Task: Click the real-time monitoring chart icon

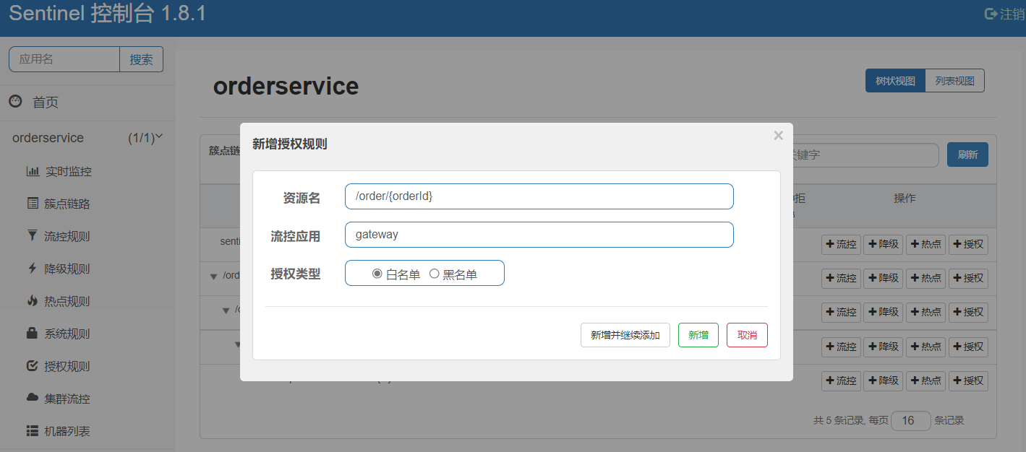Action: [x=33, y=172]
